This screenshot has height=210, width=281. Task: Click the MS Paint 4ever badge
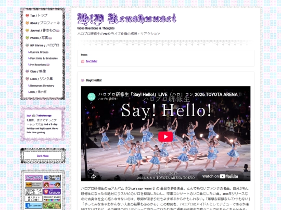click(x=52, y=199)
